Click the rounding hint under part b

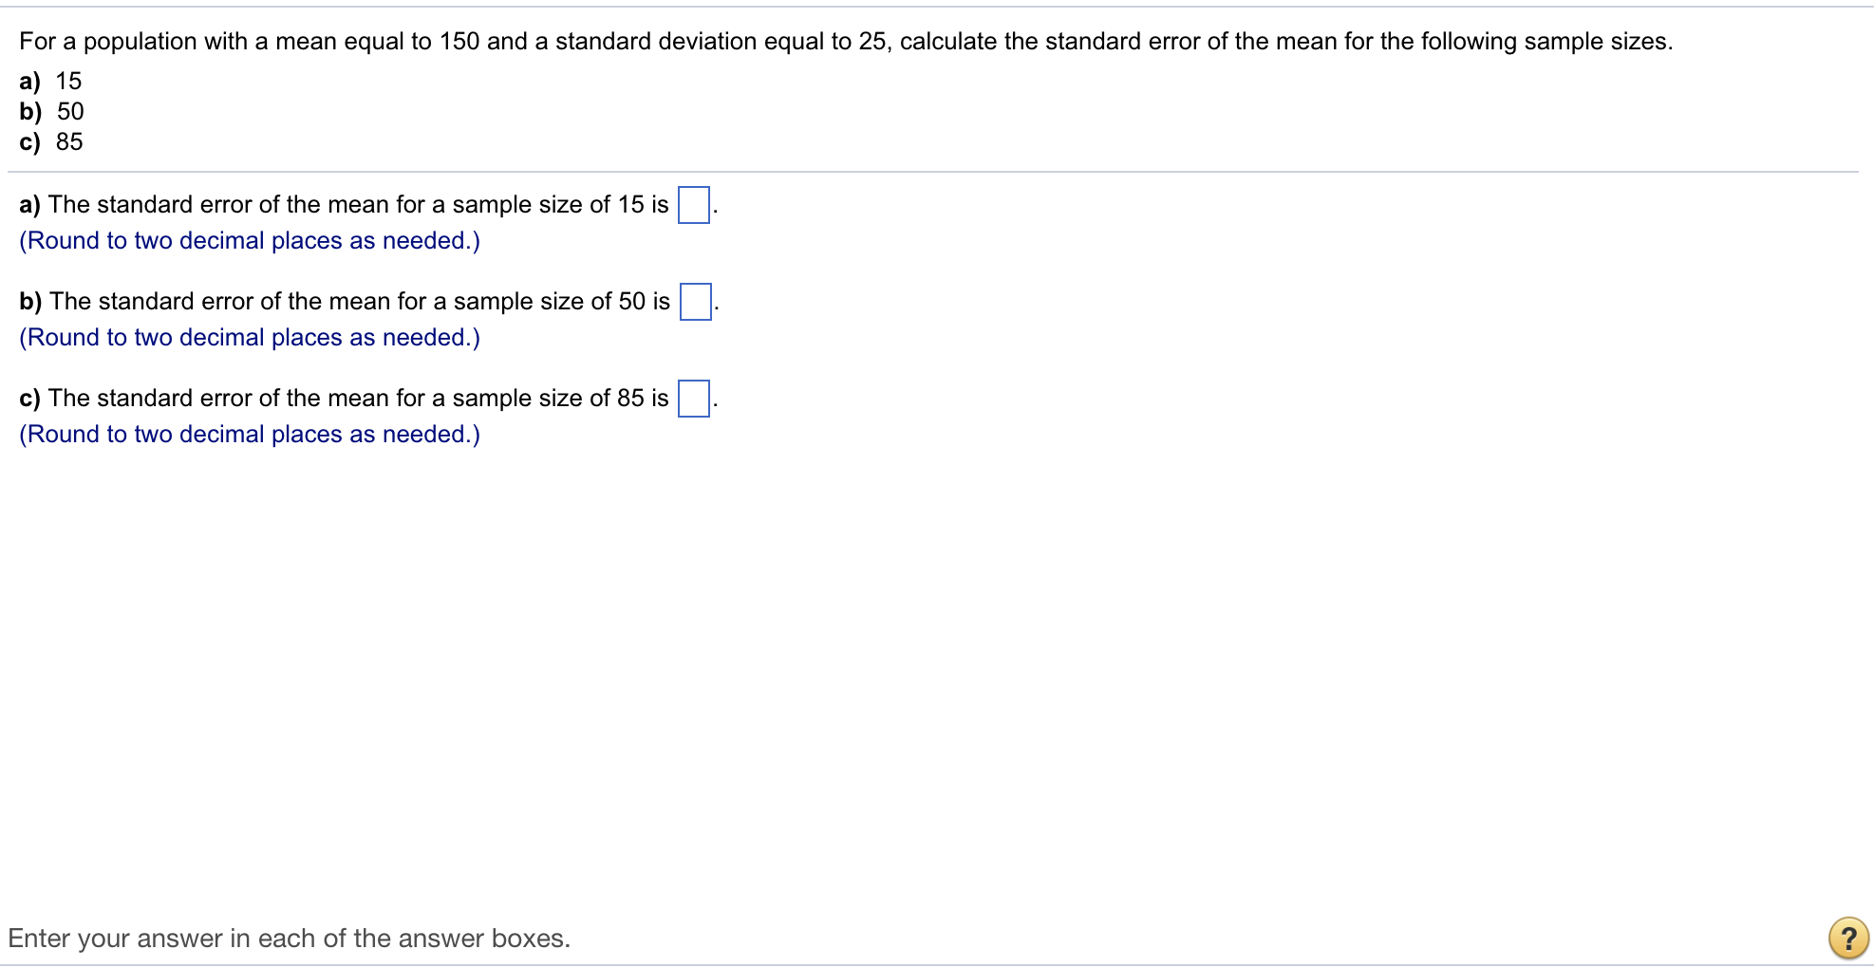[x=250, y=338]
